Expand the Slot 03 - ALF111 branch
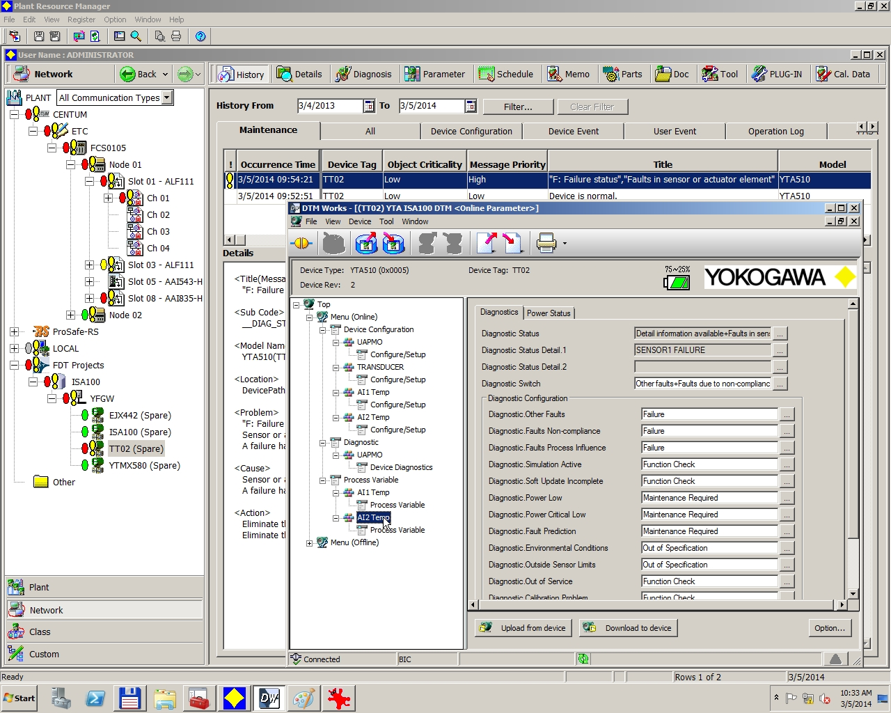The image size is (891, 713). pyautogui.click(x=89, y=265)
